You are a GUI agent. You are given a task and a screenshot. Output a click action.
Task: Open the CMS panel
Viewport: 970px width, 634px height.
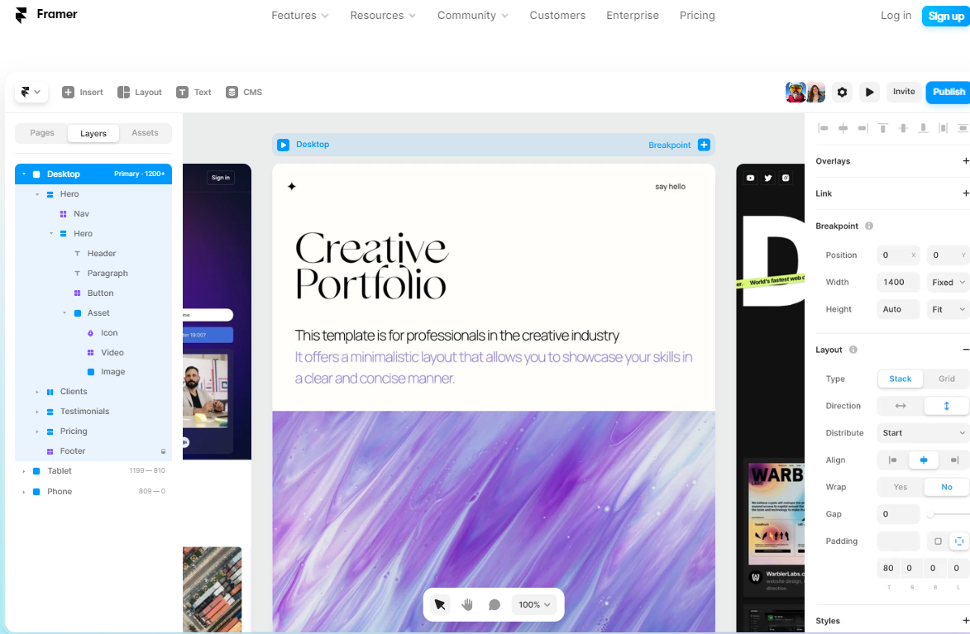(x=244, y=92)
